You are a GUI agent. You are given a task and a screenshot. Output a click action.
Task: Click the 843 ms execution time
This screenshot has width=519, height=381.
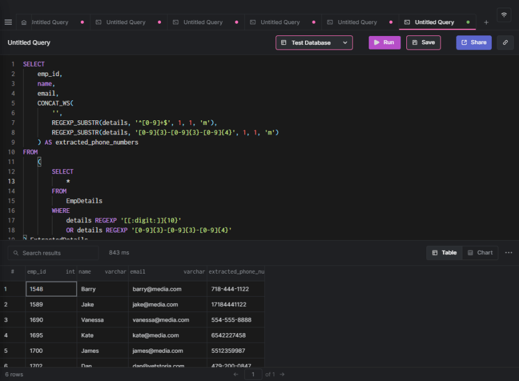[x=119, y=252]
